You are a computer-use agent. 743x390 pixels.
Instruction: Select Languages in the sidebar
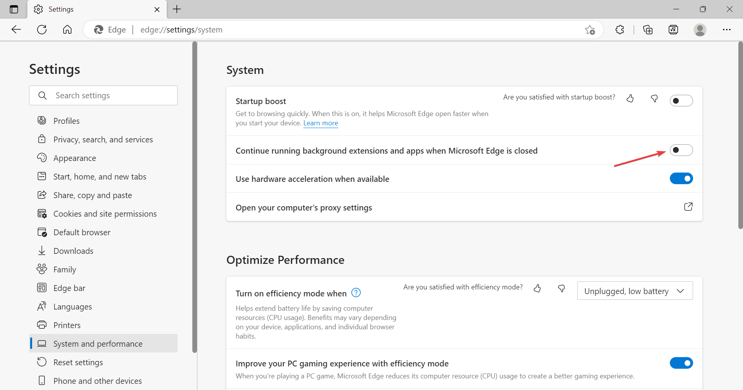pos(103,306)
